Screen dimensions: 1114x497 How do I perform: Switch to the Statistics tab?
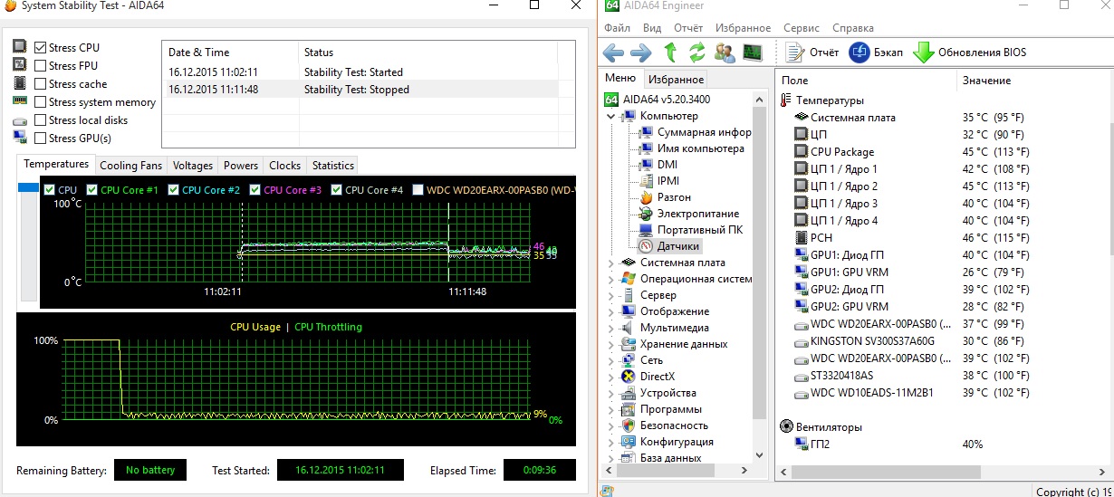[332, 166]
